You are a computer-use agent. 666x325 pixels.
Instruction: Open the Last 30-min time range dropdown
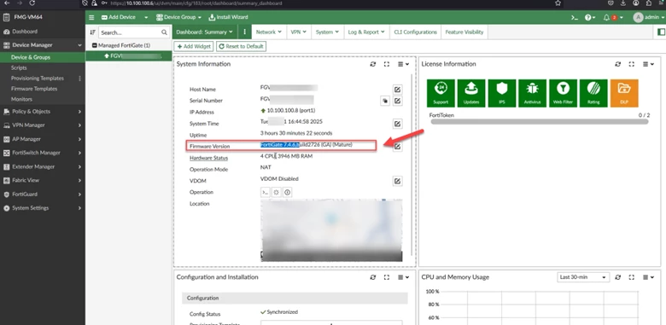pos(583,277)
